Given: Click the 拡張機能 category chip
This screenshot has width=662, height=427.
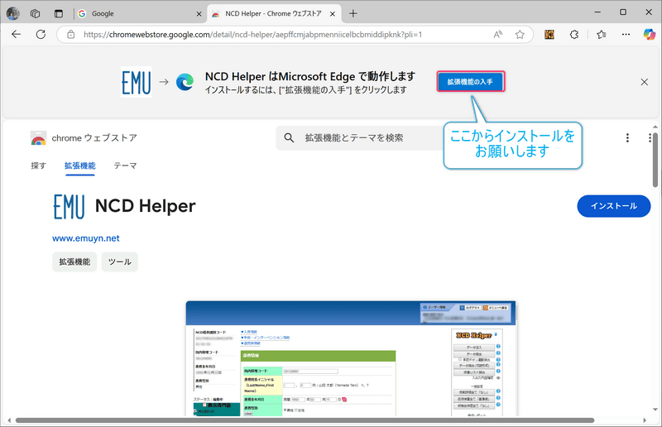Looking at the screenshot, I should [x=74, y=261].
